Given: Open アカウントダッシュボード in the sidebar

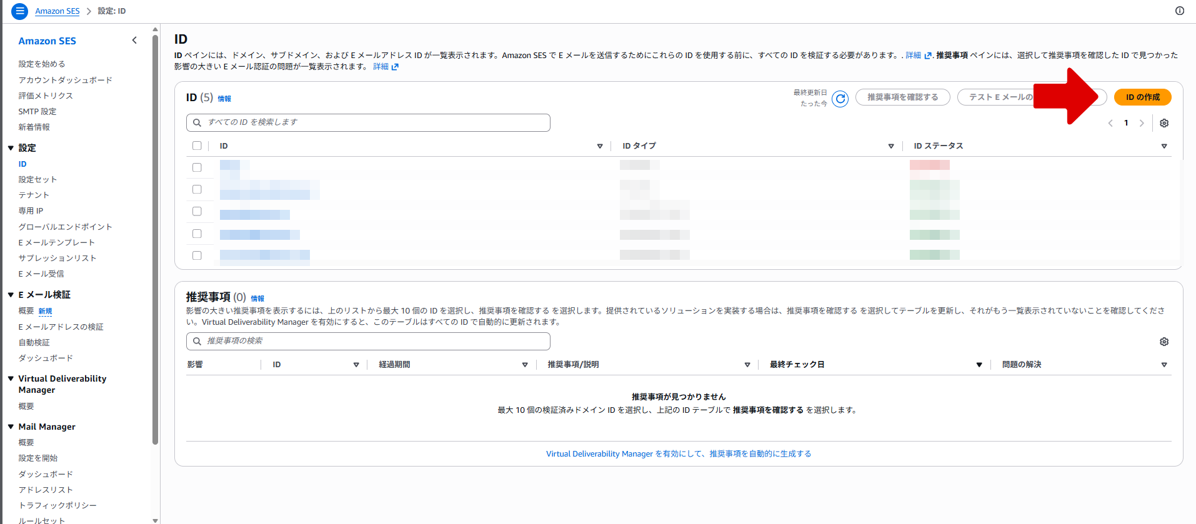Looking at the screenshot, I should [65, 80].
